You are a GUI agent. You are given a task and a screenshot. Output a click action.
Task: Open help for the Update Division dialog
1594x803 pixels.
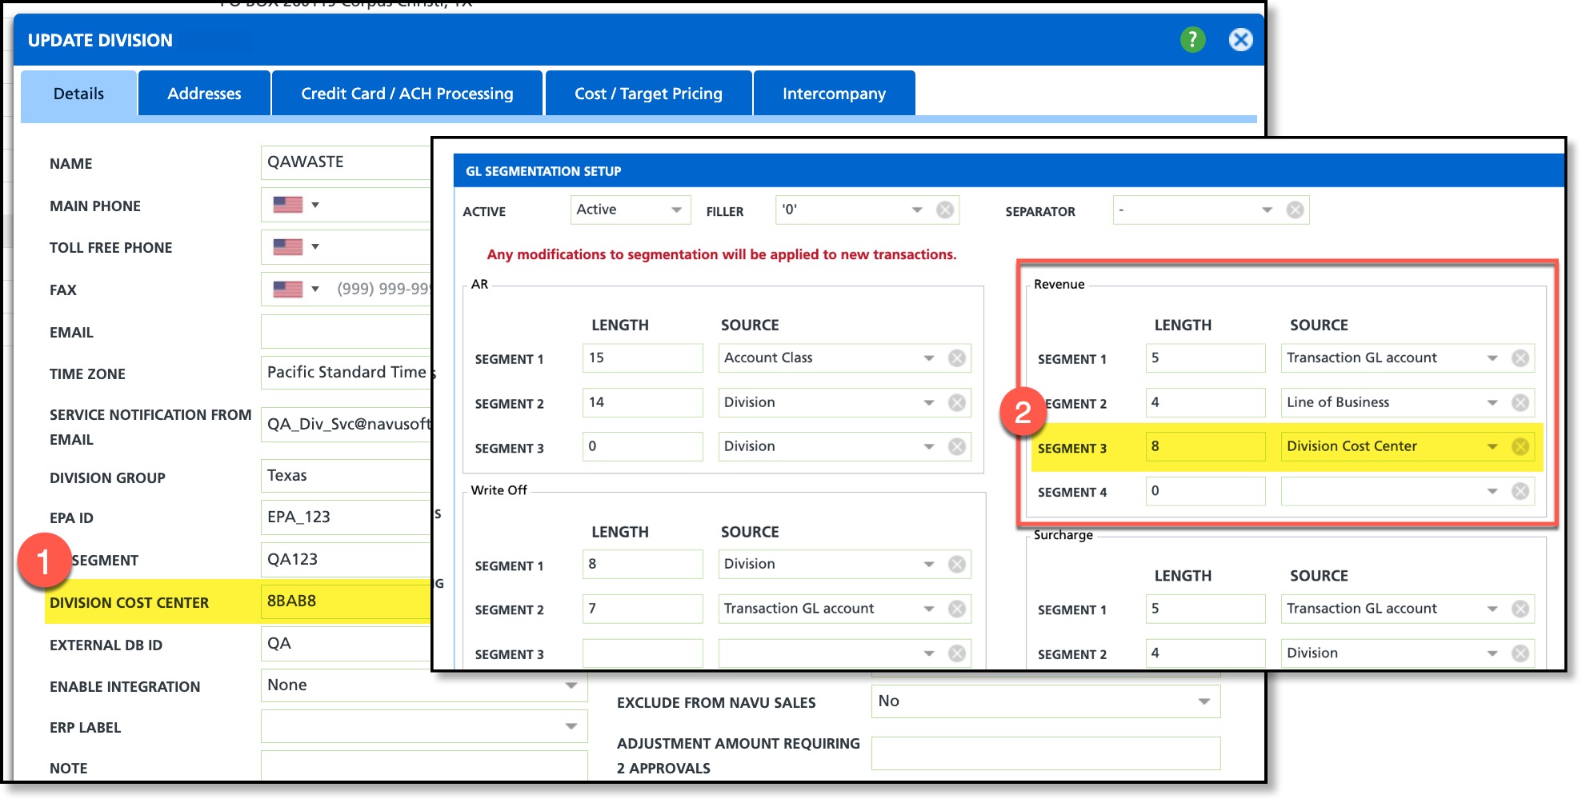pos(1192,39)
